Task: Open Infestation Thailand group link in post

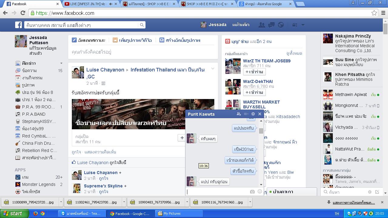Action: 145,73
